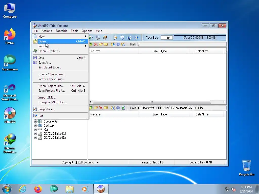Expand the Desktop tree node
This screenshot has width=259, height=194.
point(35,126)
